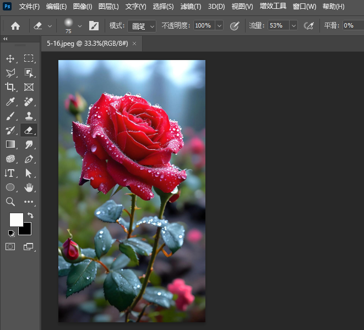Viewport: 364px width, 330px height.
Task: Open the opacity slider dropdown
Action: [x=219, y=25]
